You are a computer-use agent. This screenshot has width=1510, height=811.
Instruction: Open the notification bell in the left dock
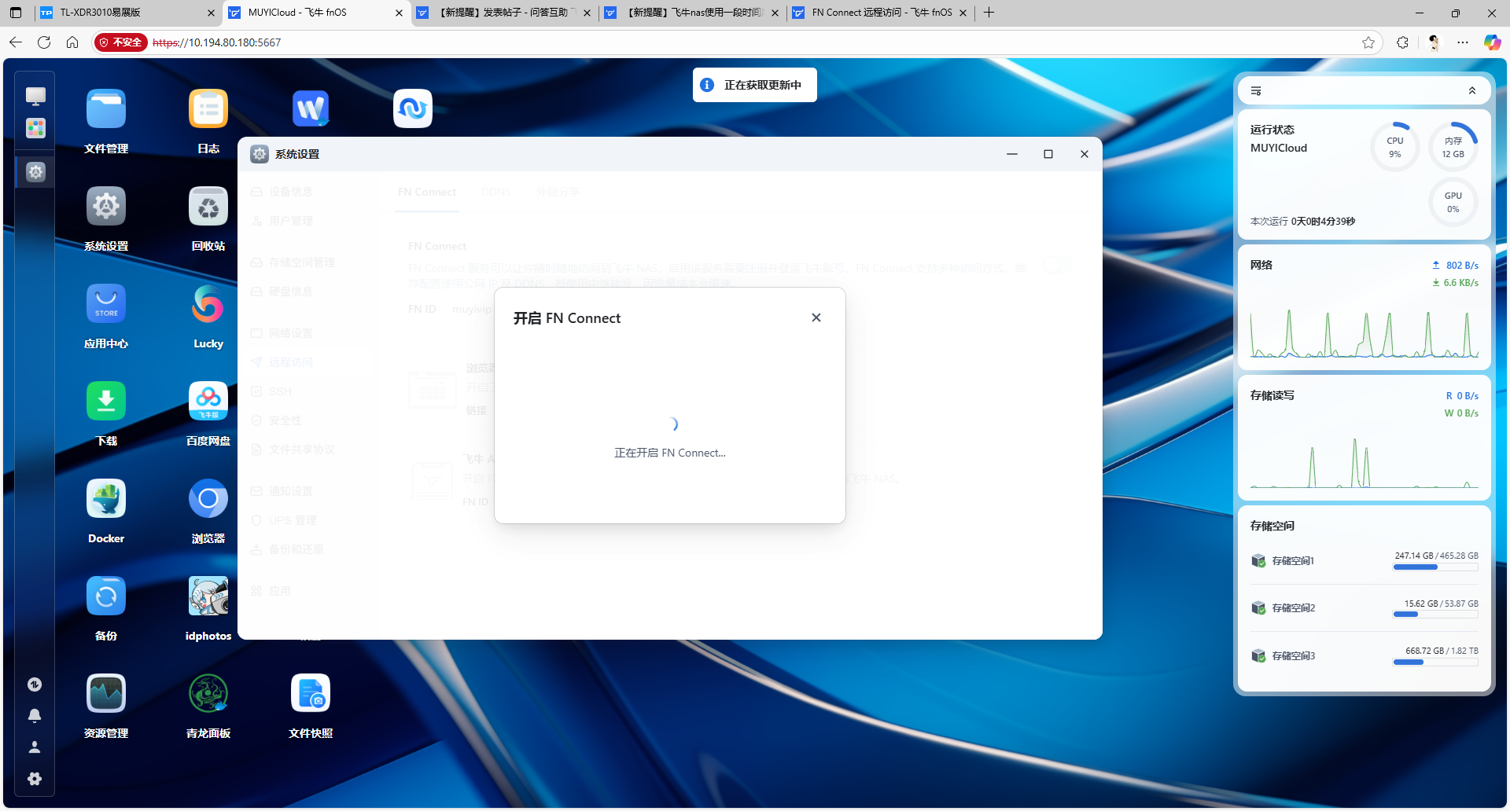35,715
